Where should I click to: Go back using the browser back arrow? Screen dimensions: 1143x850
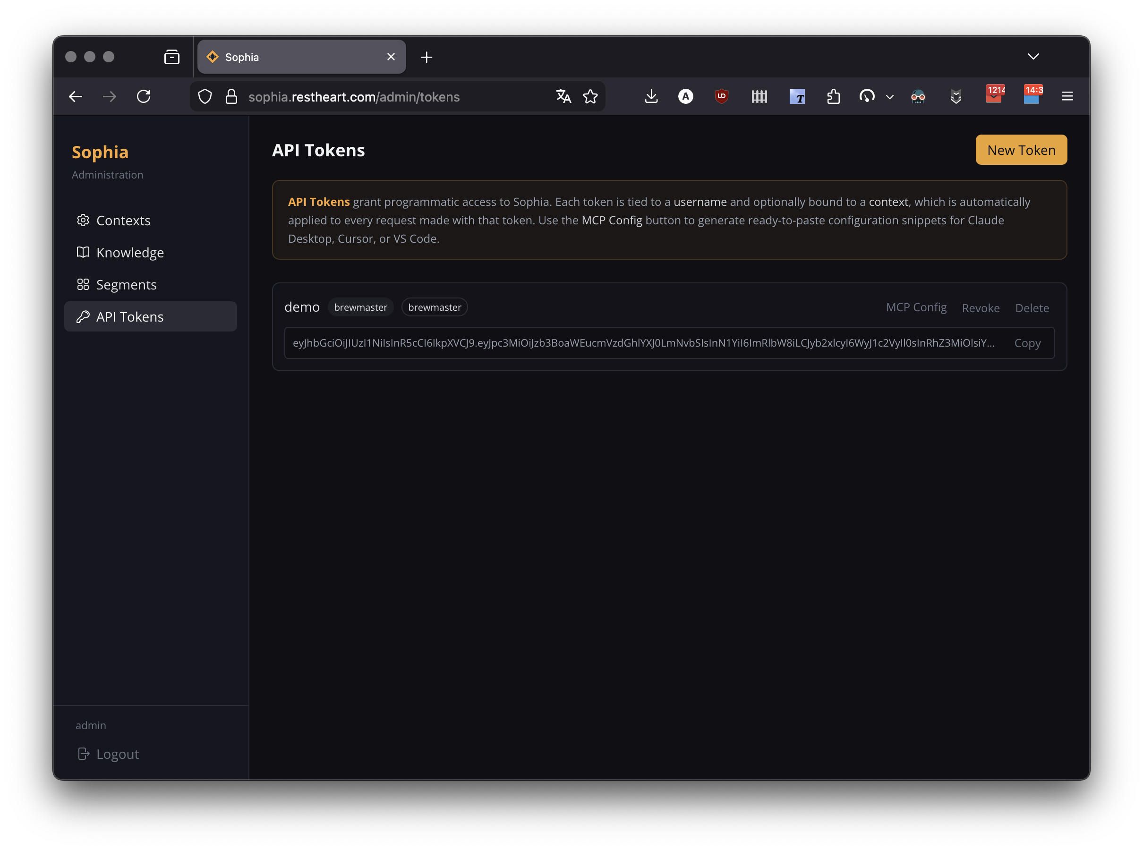pyautogui.click(x=76, y=96)
